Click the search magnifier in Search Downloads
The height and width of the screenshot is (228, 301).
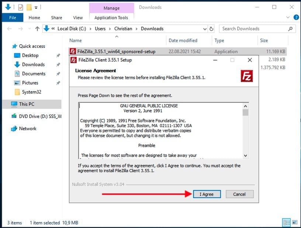click(x=290, y=28)
